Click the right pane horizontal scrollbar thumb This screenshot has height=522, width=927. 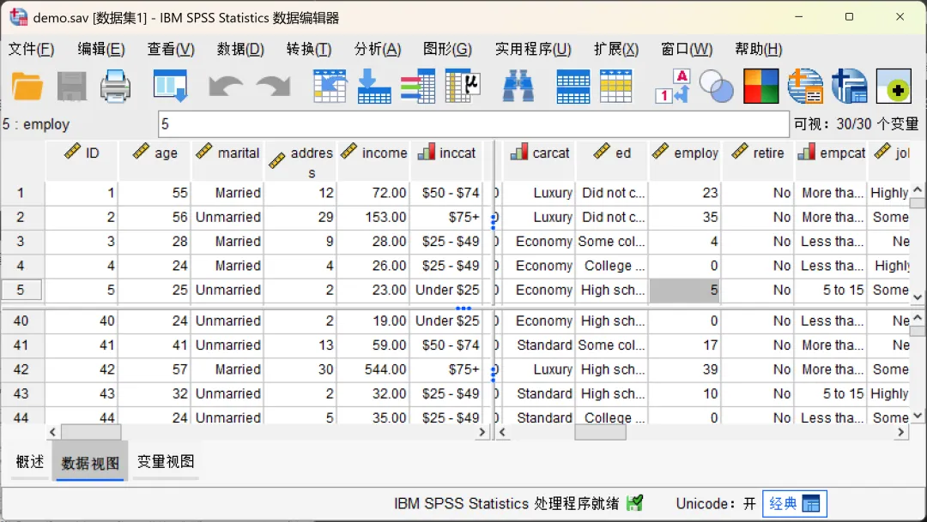click(601, 432)
